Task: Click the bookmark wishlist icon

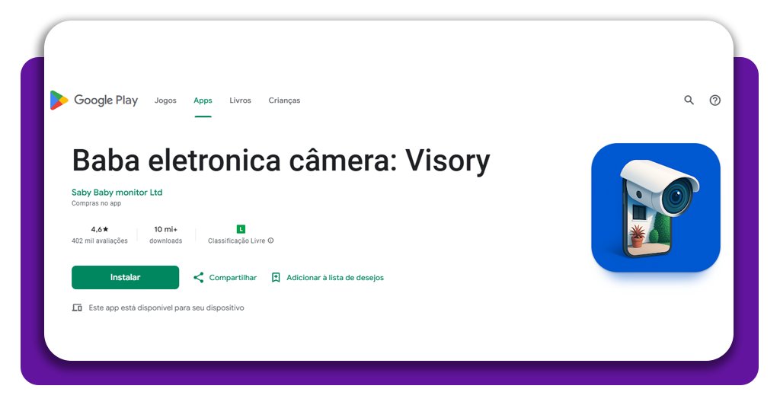Action: pyautogui.click(x=276, y=277)
